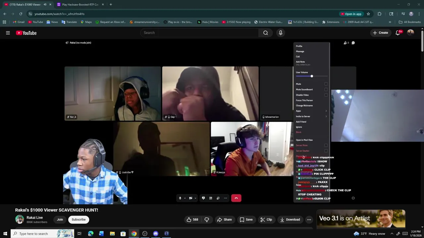The height and width of the screenshot is (238, 424).
Task: Click the search magnifier button
Action: [x=266, y=33]
